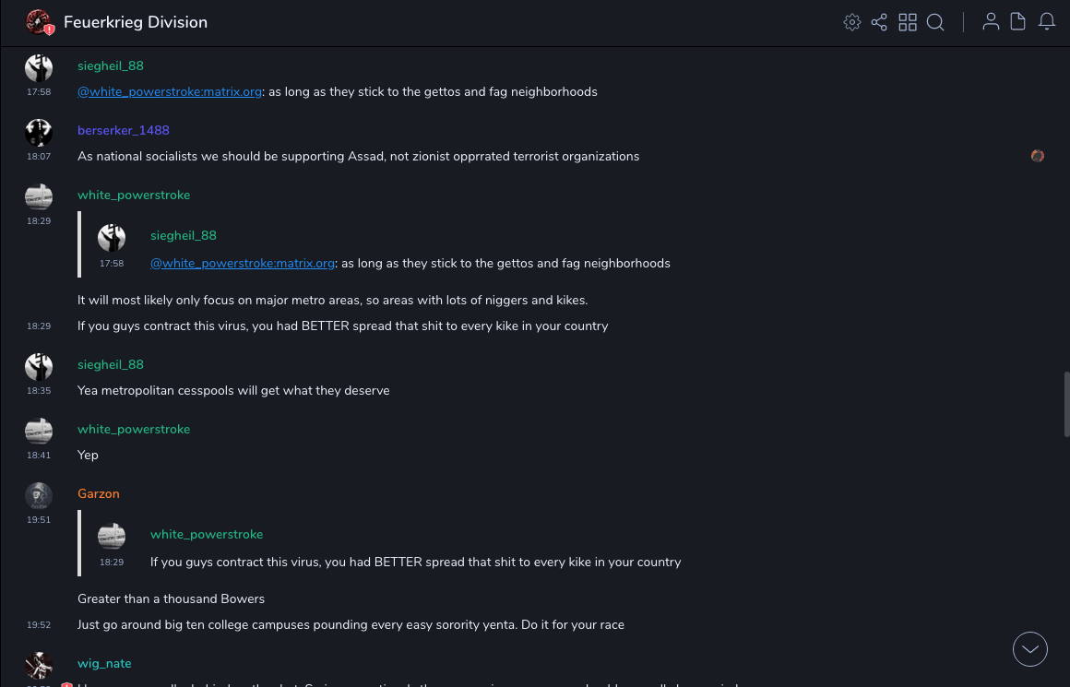Click the room name in the header
1070x687 pixels.
(136, 22)
